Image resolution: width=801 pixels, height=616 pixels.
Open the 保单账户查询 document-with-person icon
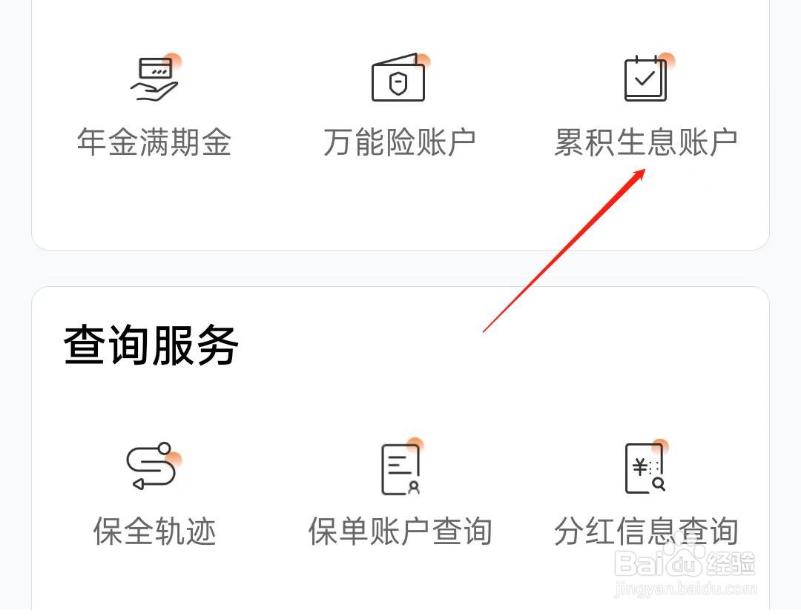401,467
